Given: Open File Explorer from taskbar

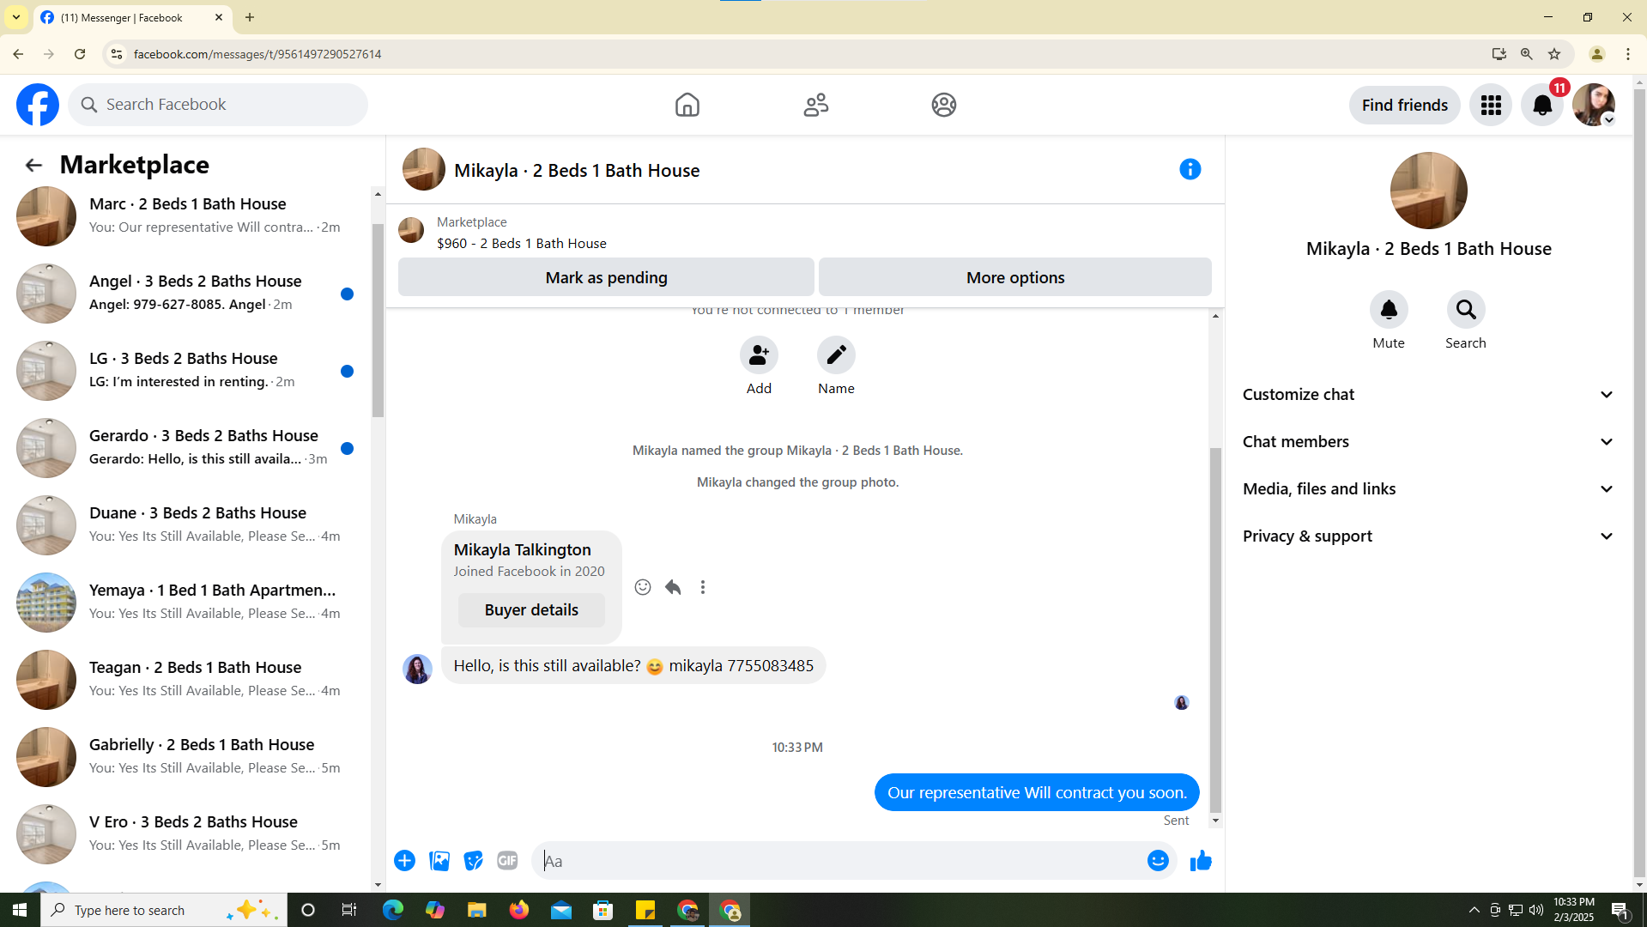Looking at the screenshot, I should [x=476, y=910].
